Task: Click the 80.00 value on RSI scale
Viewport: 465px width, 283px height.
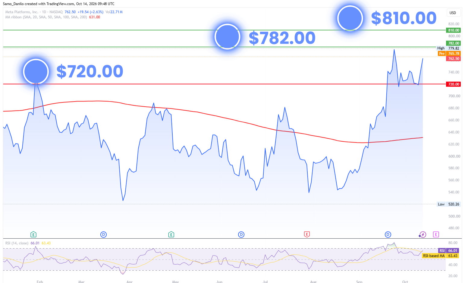Action: (453, 243)
